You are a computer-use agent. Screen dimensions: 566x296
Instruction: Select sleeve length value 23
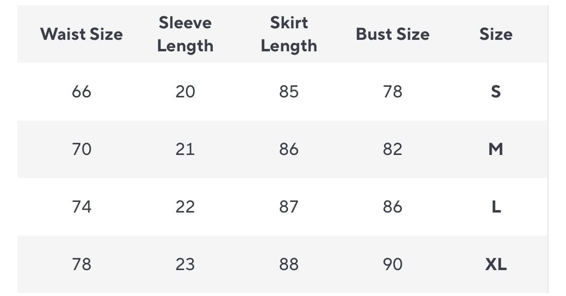pyautogui.click(x=185, y=264)
